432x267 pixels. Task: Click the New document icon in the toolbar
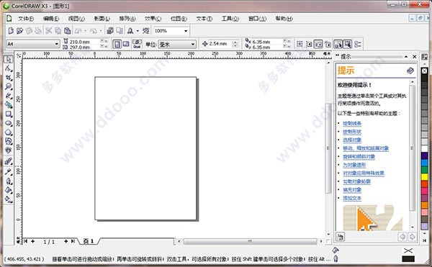[11, 30]
